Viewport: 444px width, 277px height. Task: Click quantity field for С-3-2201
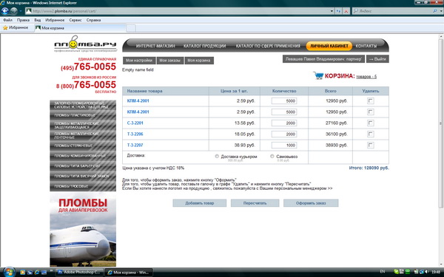[284, 123]
